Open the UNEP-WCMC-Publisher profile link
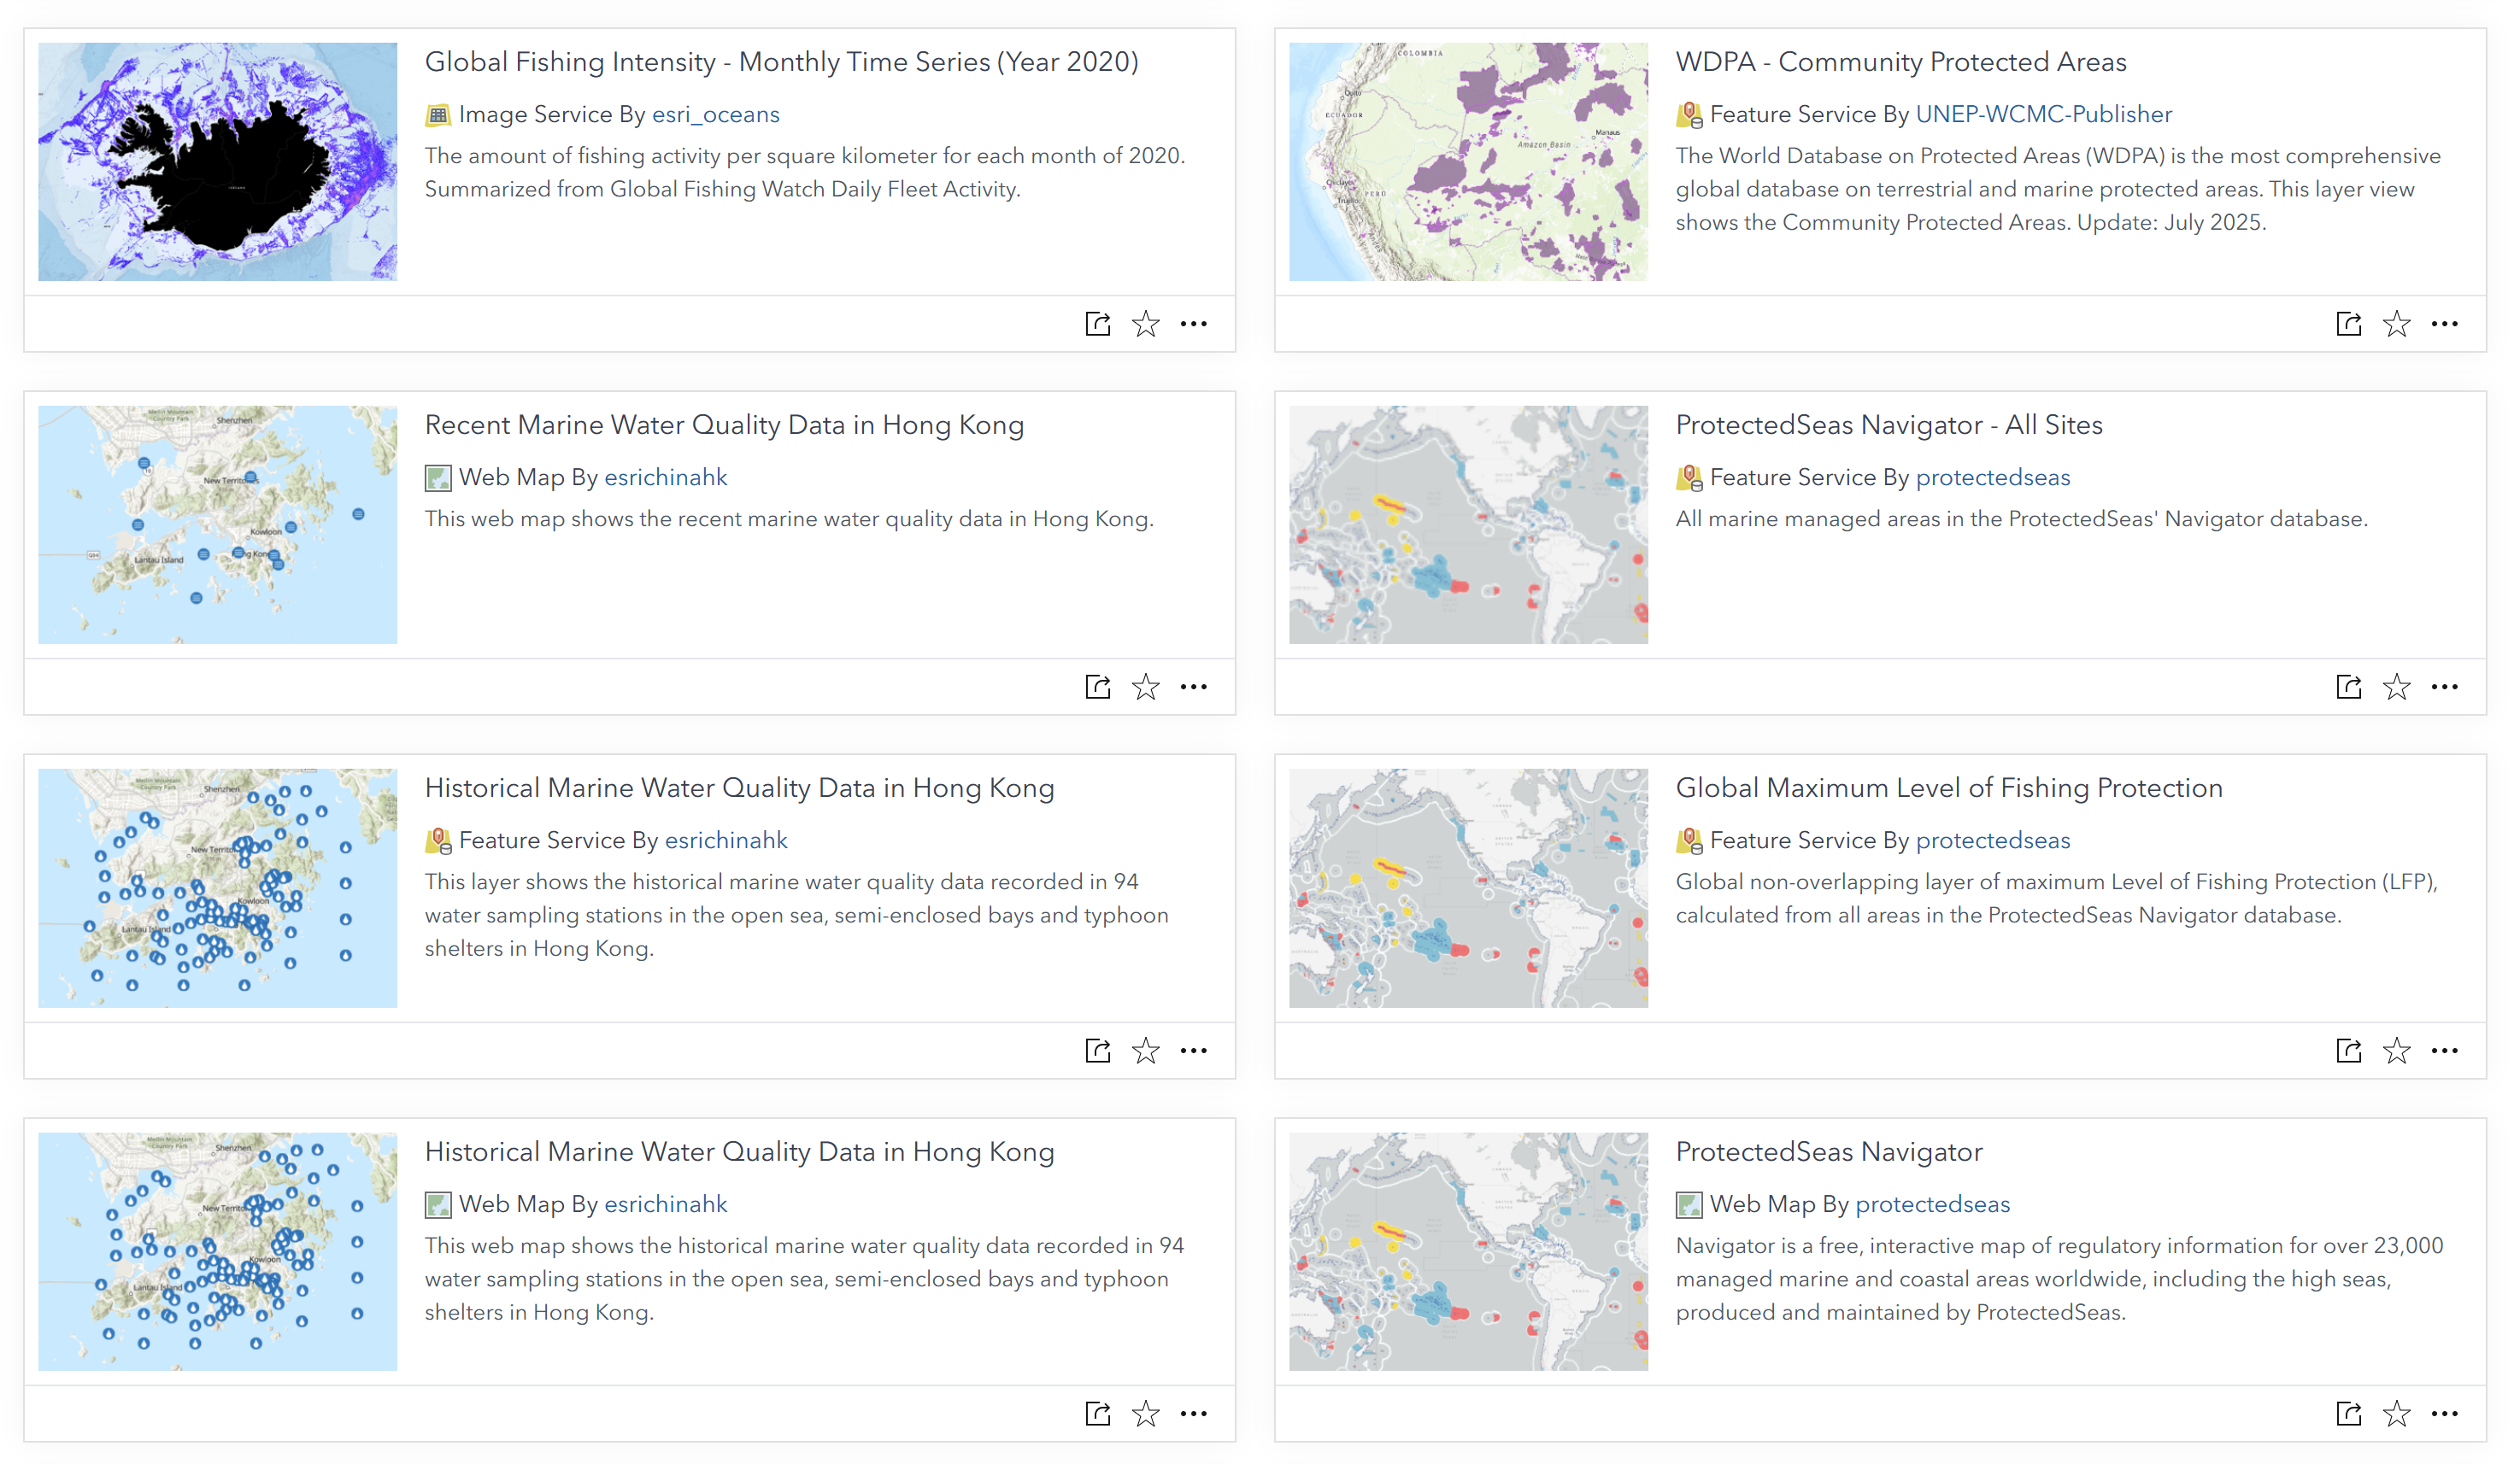Viewport: 2520px width, 1464px height. (x=2043, y=114)
